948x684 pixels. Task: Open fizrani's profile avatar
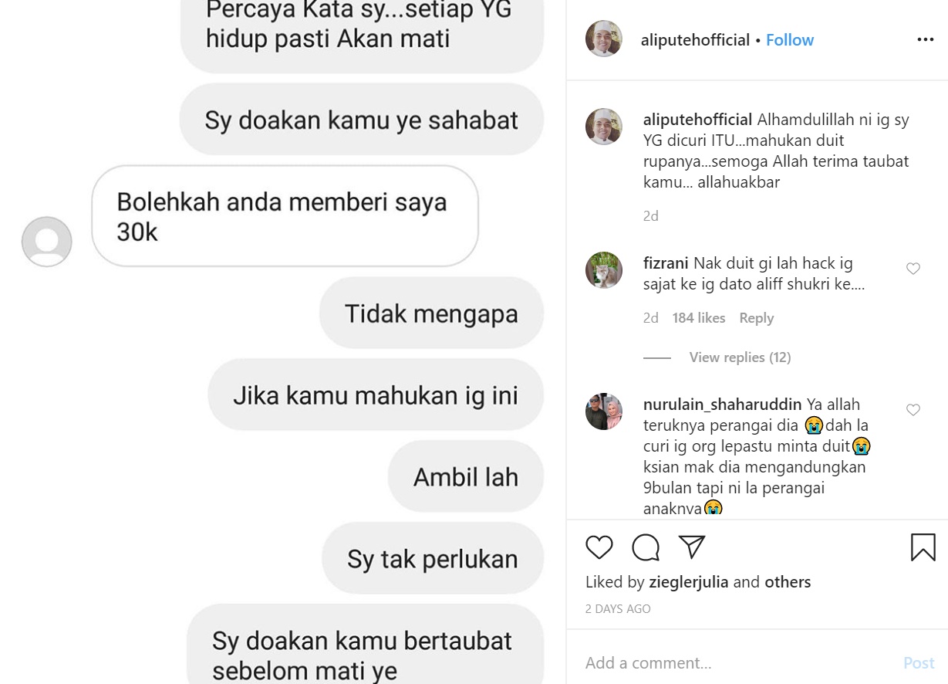pos(604,270)
